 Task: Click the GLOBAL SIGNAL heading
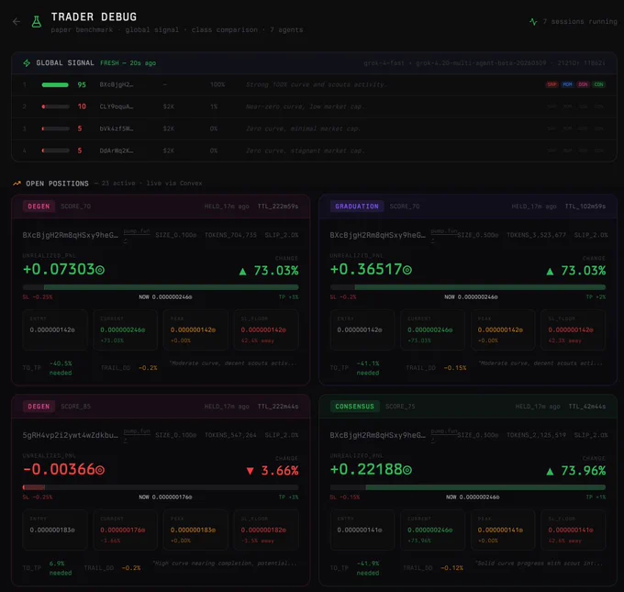(x=65, y=63)
